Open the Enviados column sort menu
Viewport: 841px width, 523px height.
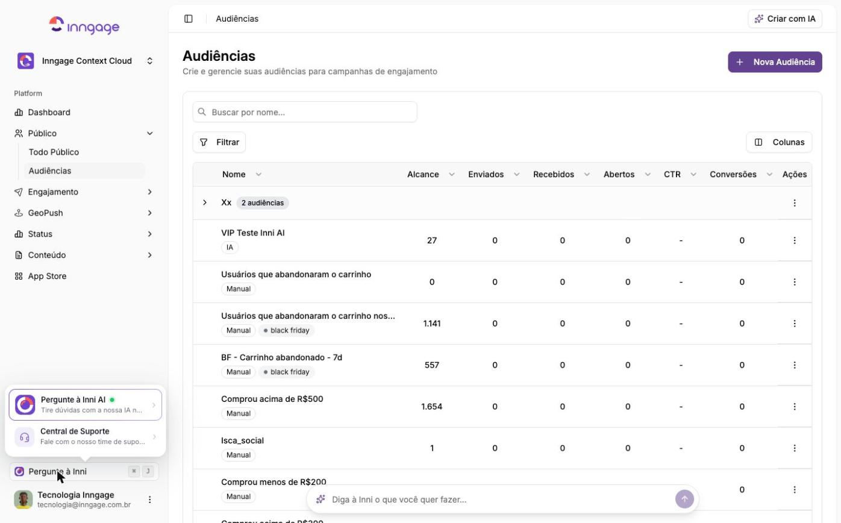[x=516, y=174]
